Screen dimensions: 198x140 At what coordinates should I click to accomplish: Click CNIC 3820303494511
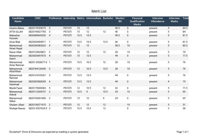coord(37,42)
